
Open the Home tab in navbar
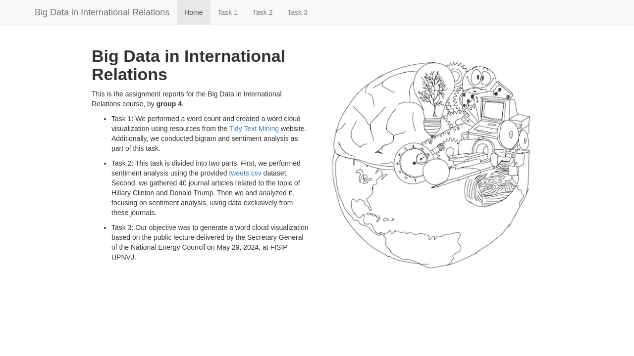pyautogui.click(x=193, y=12)
